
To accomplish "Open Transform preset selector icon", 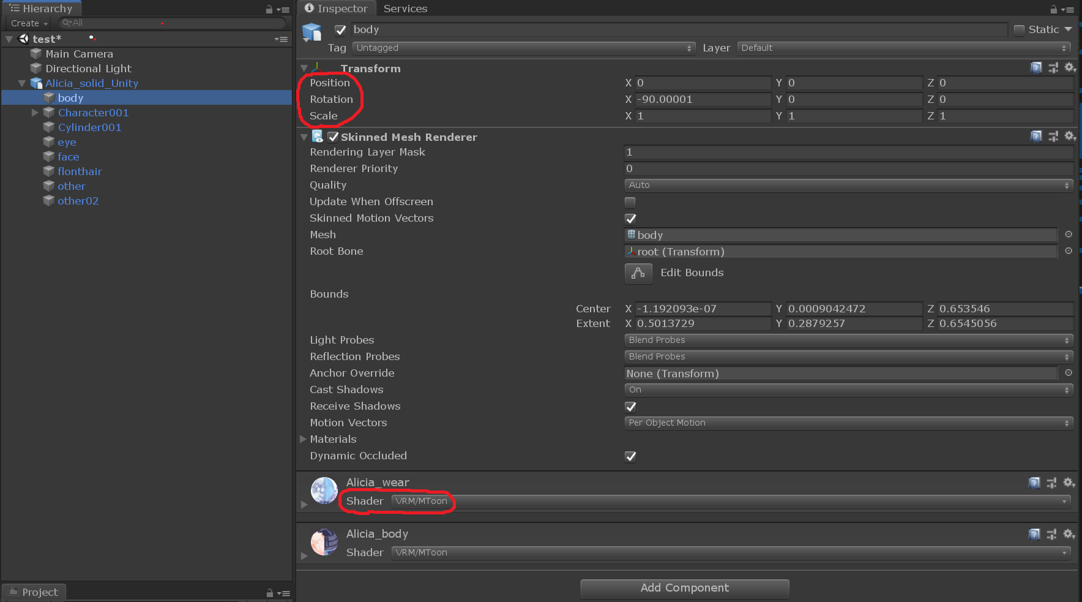I will point(1053,68).
